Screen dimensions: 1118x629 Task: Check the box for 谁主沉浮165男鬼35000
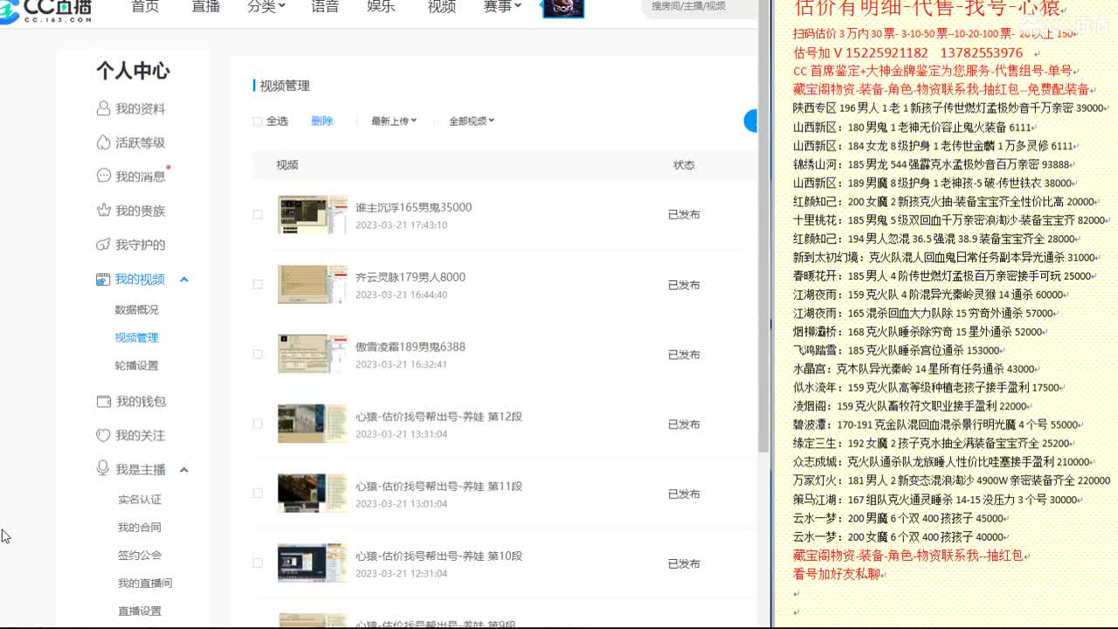pyautogui.click(x=258, y=214)
